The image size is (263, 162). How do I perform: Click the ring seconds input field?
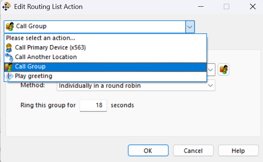pyautogui.click(x=93, y=105)
